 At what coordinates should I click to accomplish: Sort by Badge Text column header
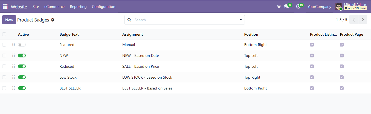point(69,34)
